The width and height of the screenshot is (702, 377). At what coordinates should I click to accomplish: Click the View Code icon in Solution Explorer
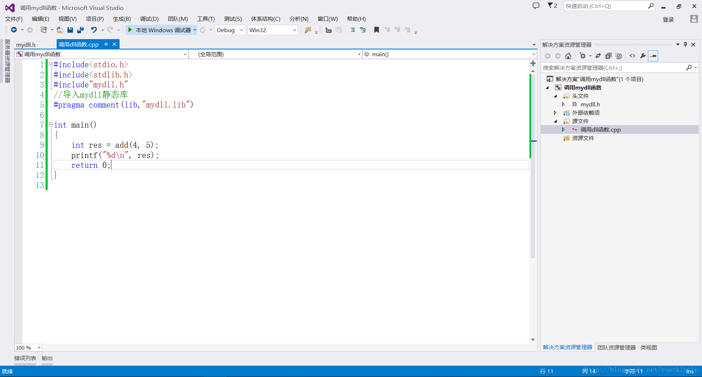pyautogui.click(x=633, y=56)
